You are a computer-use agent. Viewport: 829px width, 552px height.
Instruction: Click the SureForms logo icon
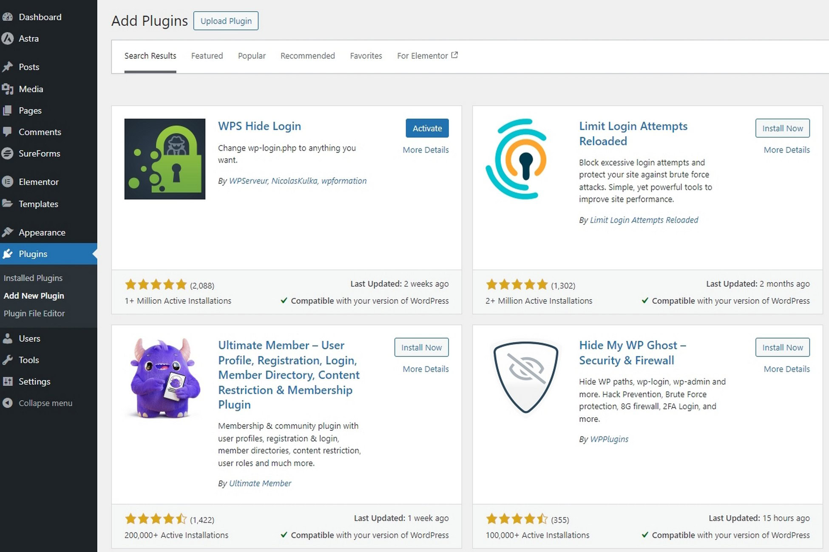click(7, 153)
